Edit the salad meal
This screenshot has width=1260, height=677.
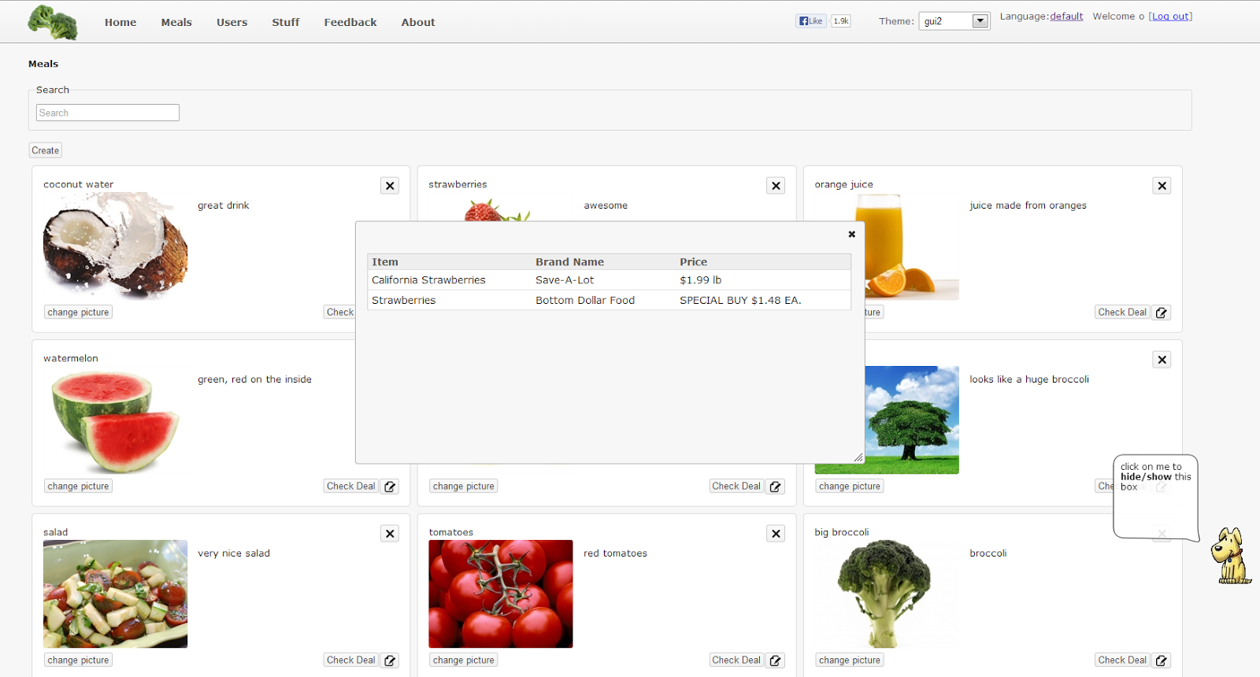(x=390, y=660)
